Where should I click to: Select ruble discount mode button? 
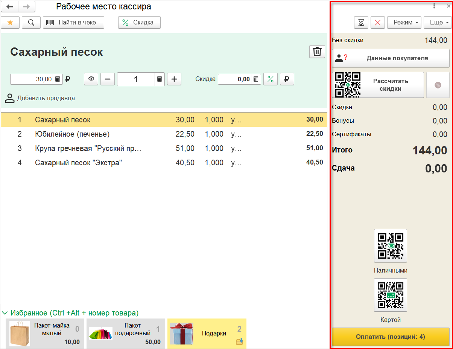[287, 79]
